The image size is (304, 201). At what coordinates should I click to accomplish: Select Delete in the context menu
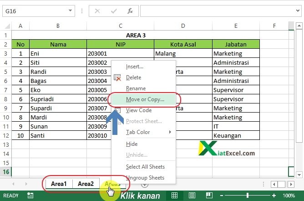[x=133, y=77]
